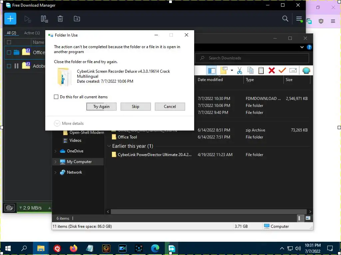
Task: Open Firefox from the taskbar
Action: coord(74,248)
